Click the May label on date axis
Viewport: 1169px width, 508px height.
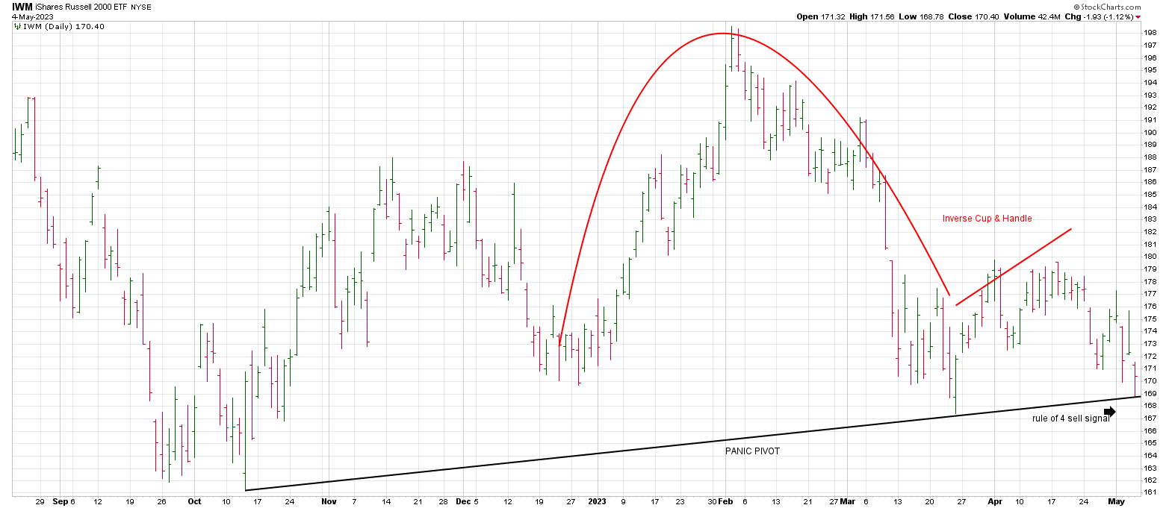[x=1116, y=501]
